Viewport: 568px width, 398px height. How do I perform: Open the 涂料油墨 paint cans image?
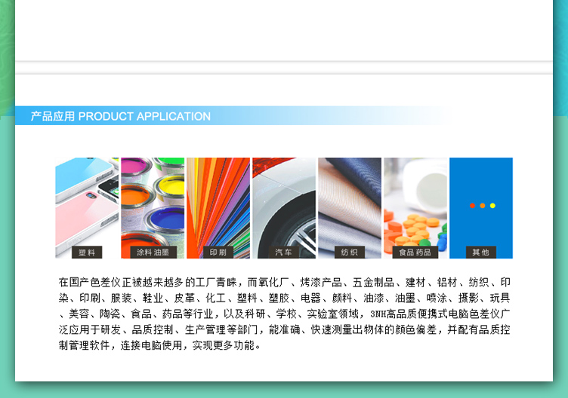point(153,208)
